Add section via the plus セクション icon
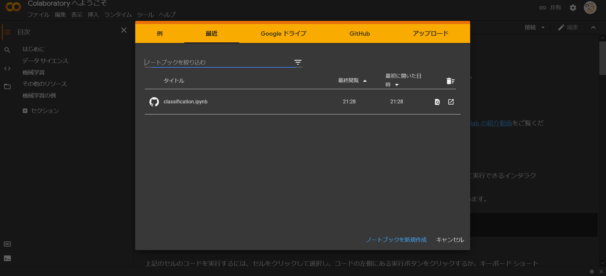This screenshot has height=276, width=606. (25, 111)
